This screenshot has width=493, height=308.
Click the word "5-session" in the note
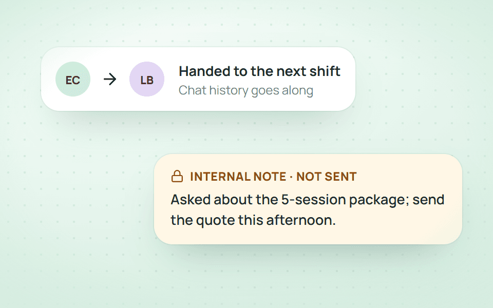click(313, 200)
